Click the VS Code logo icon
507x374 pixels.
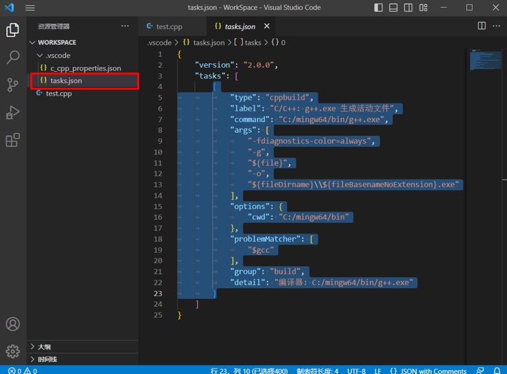(x=9, y=7)
